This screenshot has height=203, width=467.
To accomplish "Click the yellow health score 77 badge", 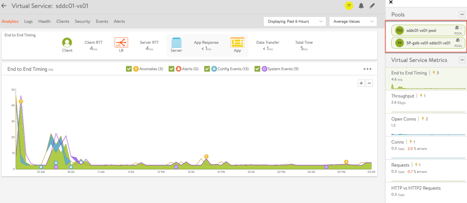I will click(x=349, y=6).
